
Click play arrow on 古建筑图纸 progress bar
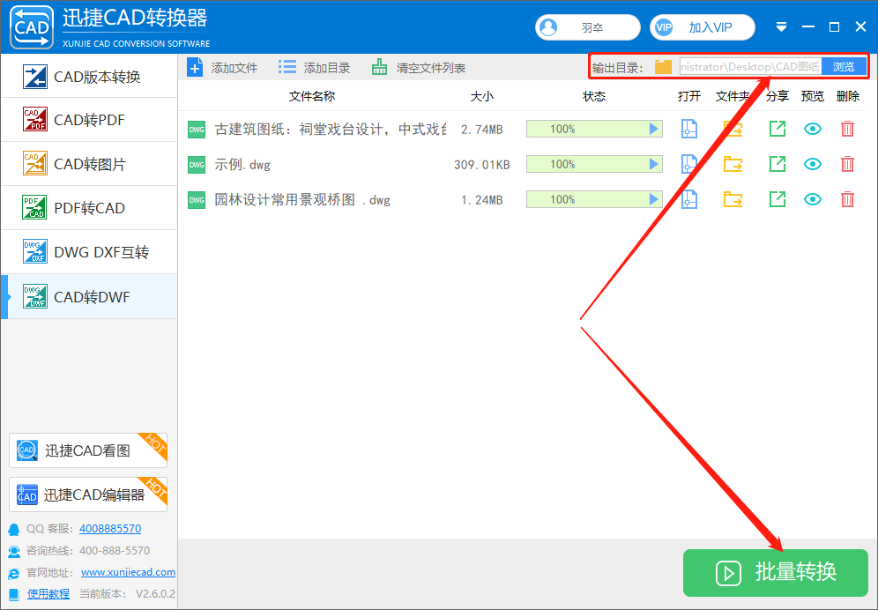tap(653, 129)
